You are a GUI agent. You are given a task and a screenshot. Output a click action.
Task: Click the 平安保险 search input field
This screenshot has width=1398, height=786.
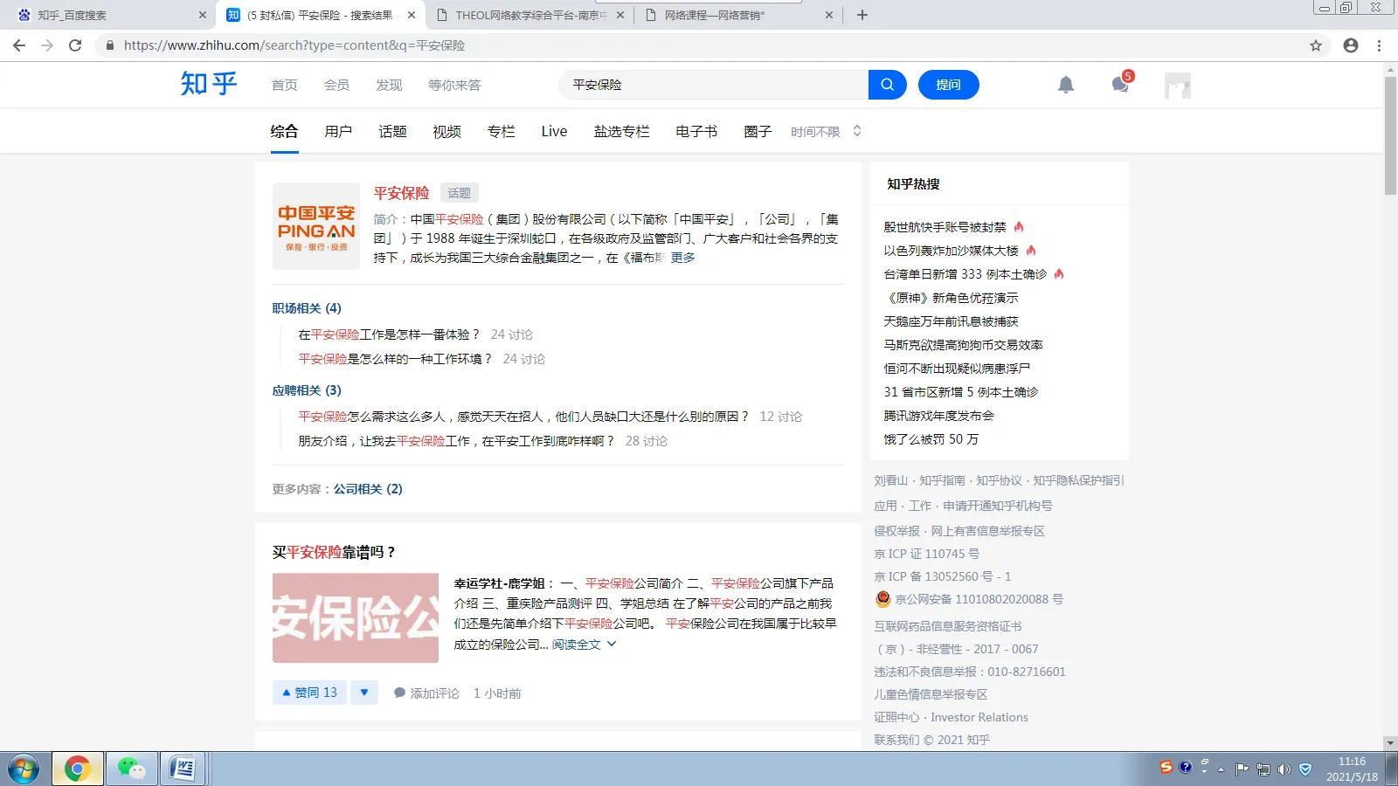pyautogui.click(x=713, y=85)
